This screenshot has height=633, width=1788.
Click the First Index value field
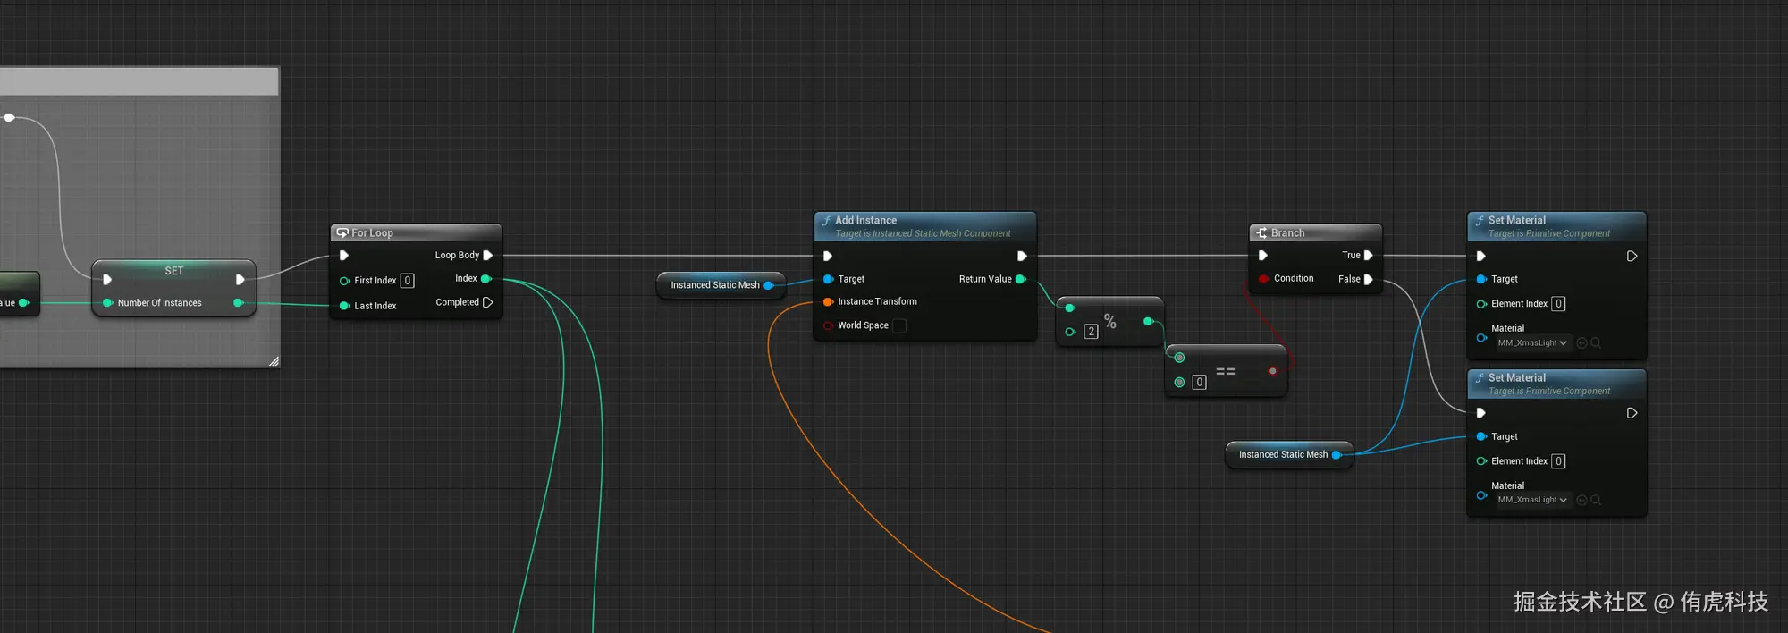coord(408,281)
